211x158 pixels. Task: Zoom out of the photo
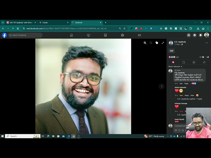click(151, 43)
